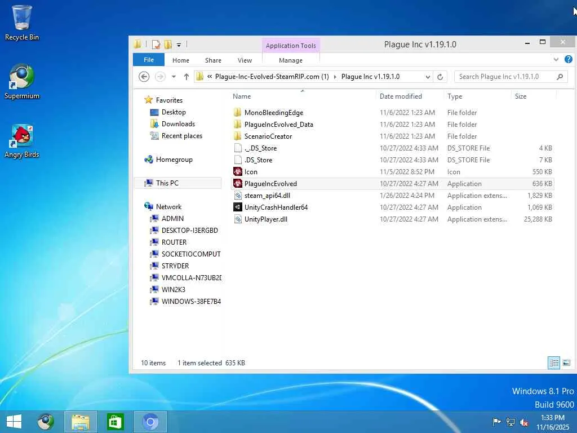This screenshot has height=433, width=577.
Task: Open the recent locations dropdown arrow
Action: click(174, 77)
